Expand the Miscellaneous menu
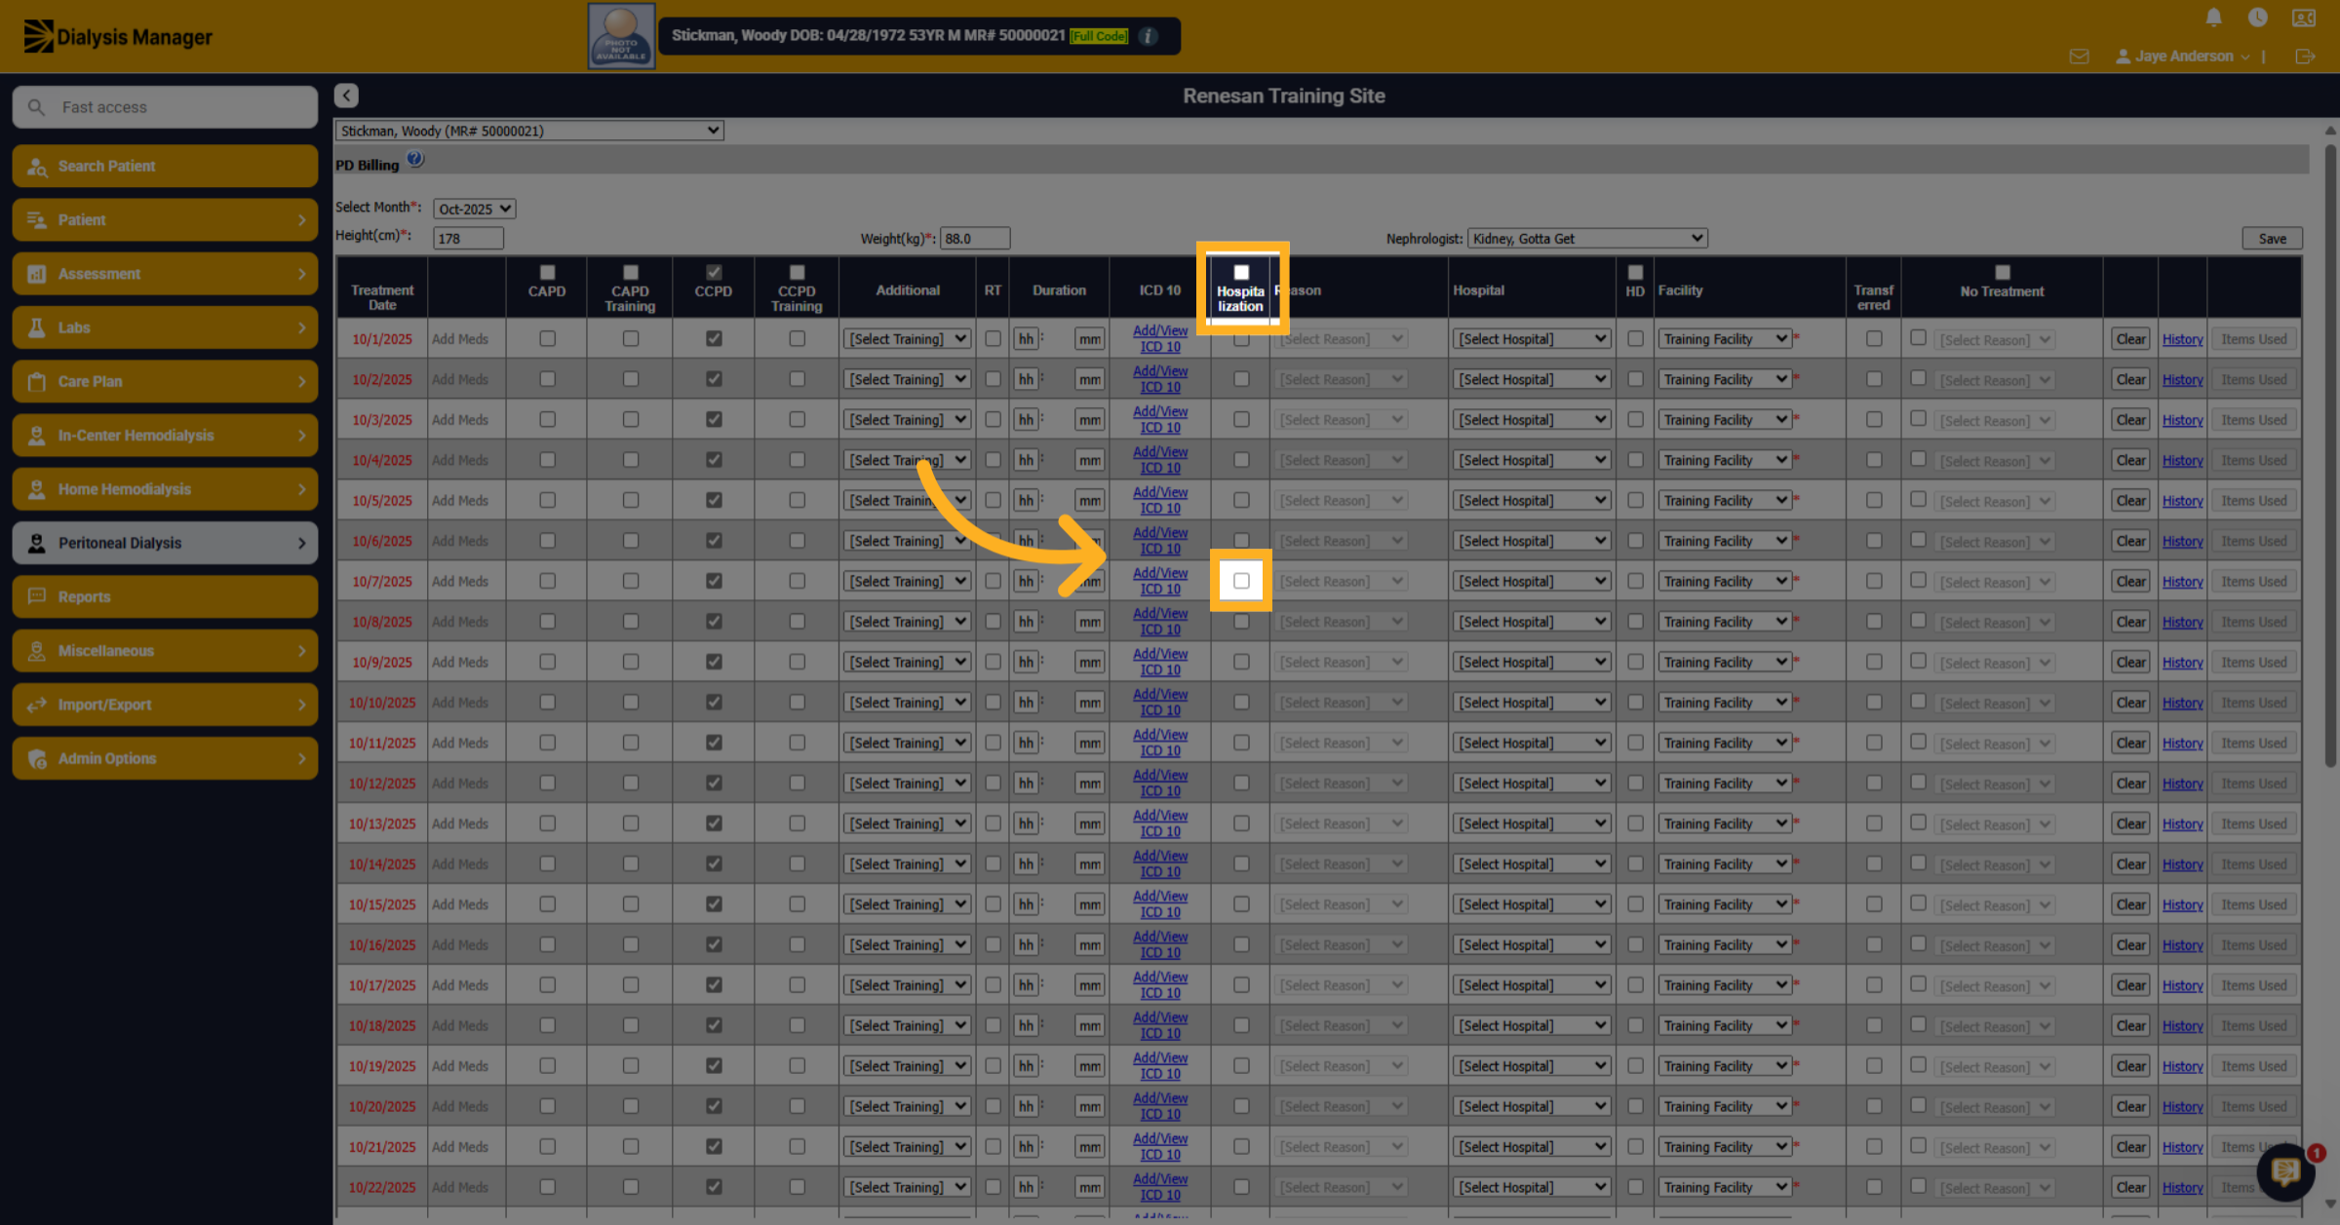 coord(165,651)
